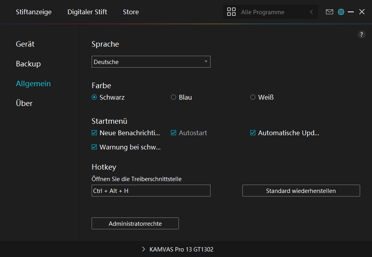
Task: Minimize the driver window
Action: [x=351, y=12]
